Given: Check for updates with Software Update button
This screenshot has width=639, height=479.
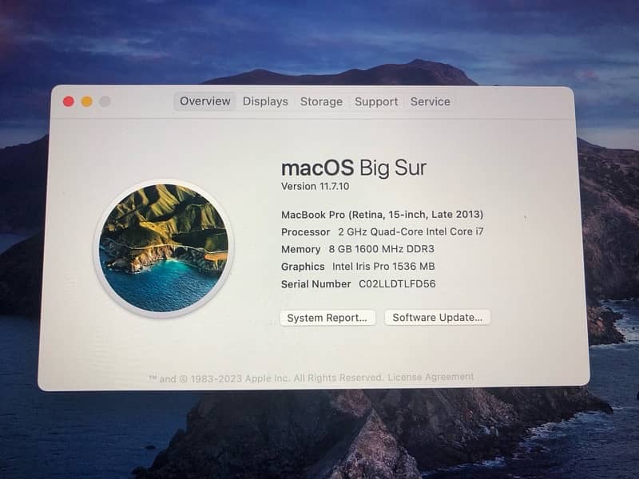Looking at the screenshot, I should pyautogui.click(x=437, y=317).
